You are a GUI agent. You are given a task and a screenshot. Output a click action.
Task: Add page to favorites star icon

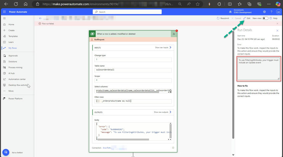click(x=198, y=4)
